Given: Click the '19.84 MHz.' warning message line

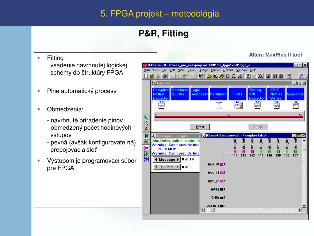Looking at the screenshot, I should point(167,149).
